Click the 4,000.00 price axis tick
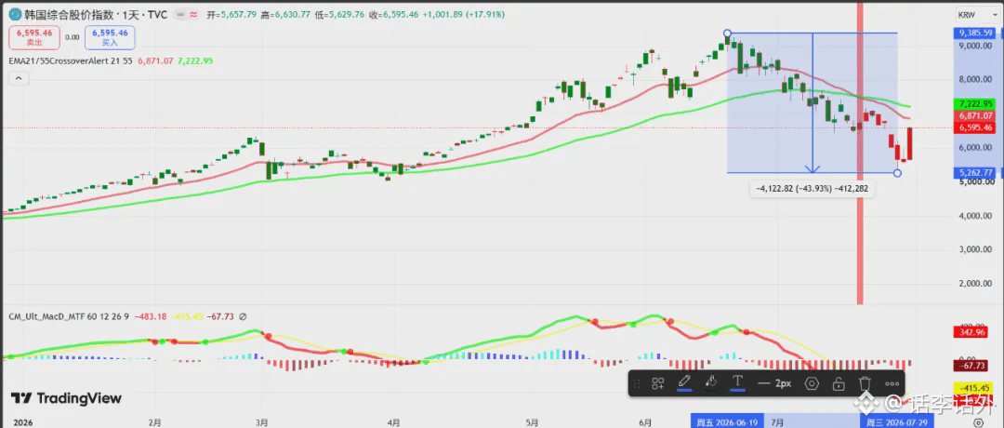This screenshot has height=428, width=1004. click(975, 216)
